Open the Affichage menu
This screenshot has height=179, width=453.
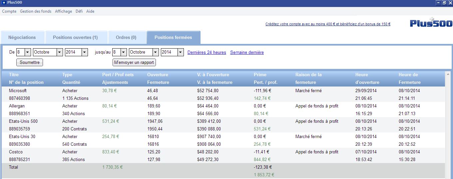pyautogui.click(x=63, y=11)
